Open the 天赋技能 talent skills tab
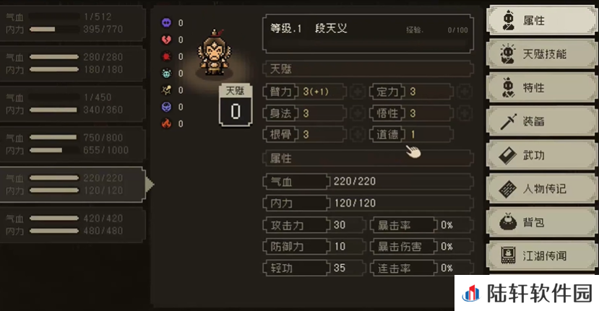The image size is (599, 311). pos(542,54)
